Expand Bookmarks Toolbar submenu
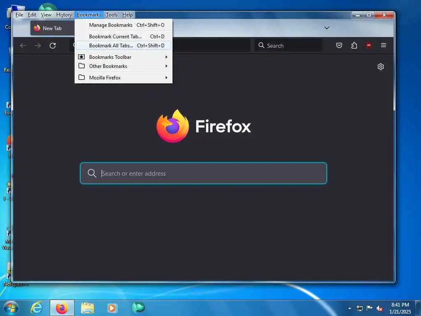This screenshot has height=316, width=421. click(167, 57)
